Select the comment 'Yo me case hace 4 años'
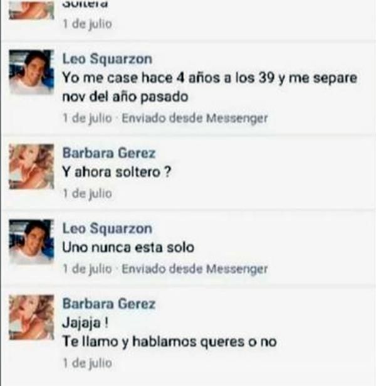Screen dimensions: 376x386 pos(210,87)
